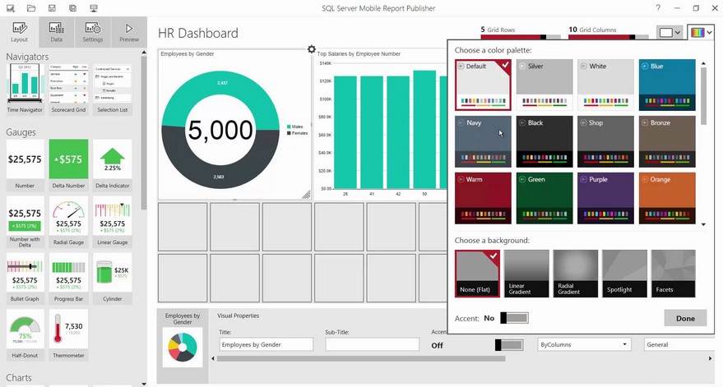The height and width of the screenshot is (387, 723).
Task: Choose the Half-Donut gauge
Action: (x=25, y=335)
